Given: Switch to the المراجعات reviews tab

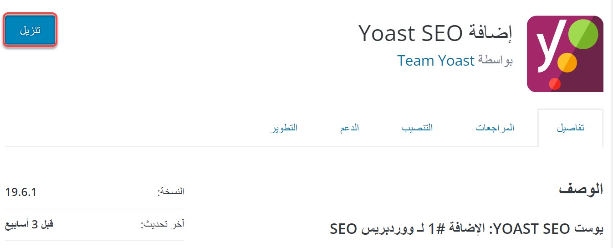Looking at the screenshot, I should pyautogui.click(x=495, y=128).
